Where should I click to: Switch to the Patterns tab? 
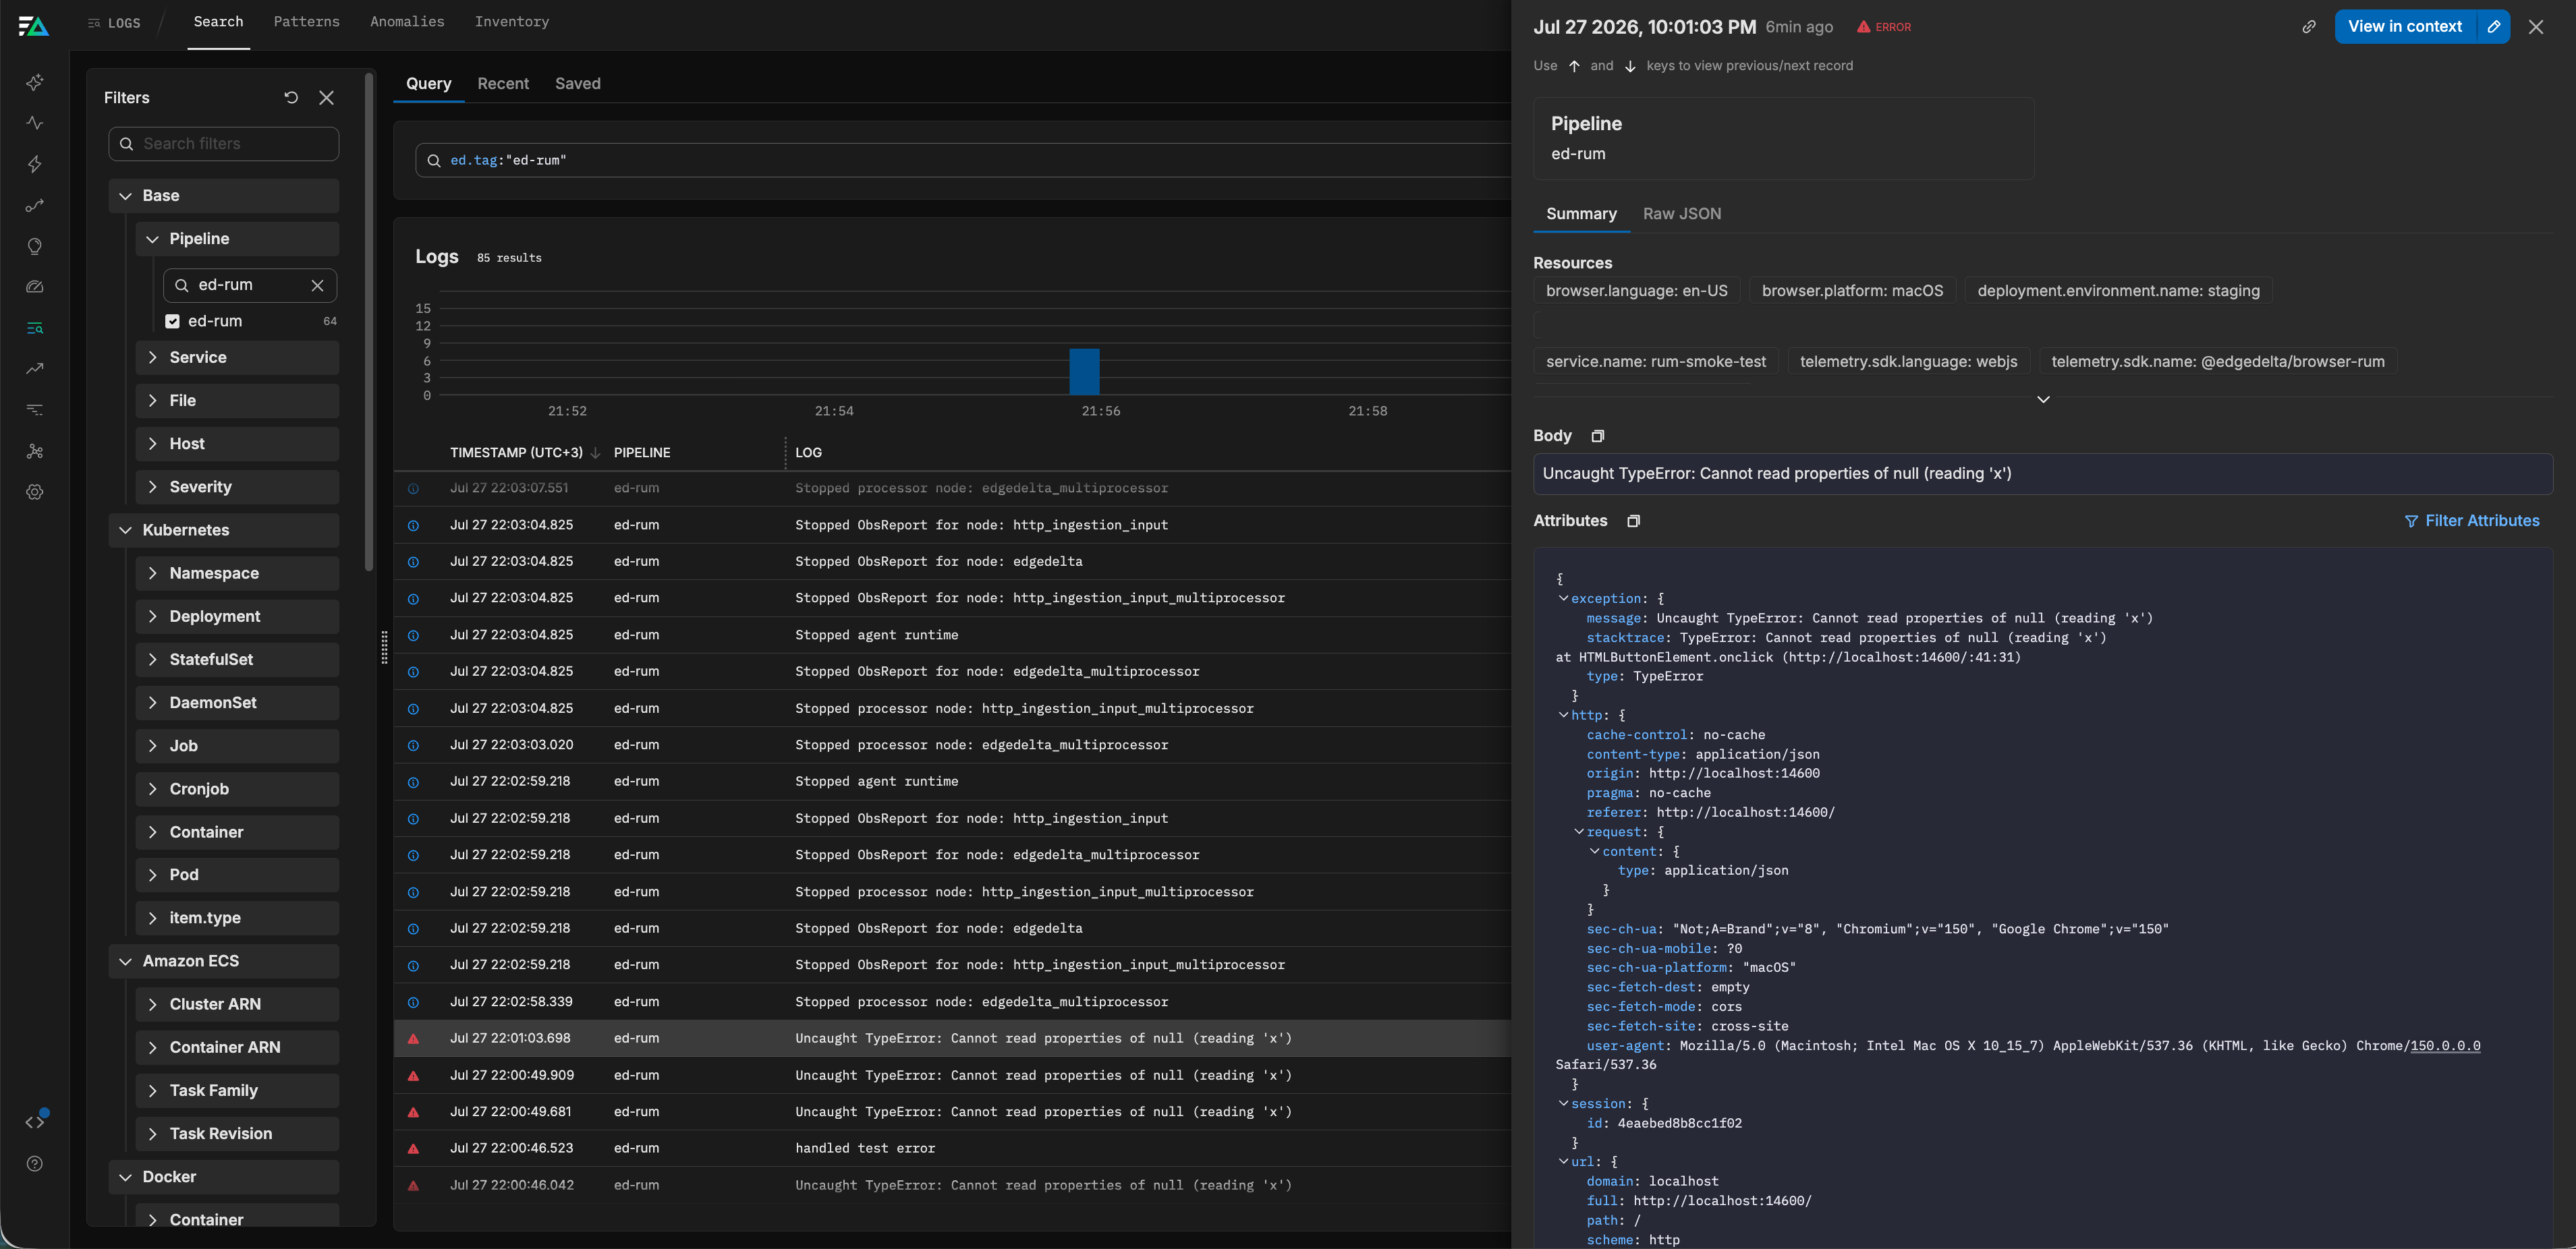coord(306,22)
